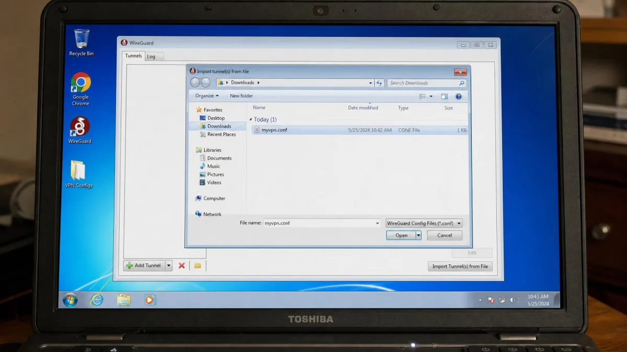The height and width of the screenshot is (352, 627).
Task: Select the myvpn.conf file row
Action: click(x=359, y=130)
